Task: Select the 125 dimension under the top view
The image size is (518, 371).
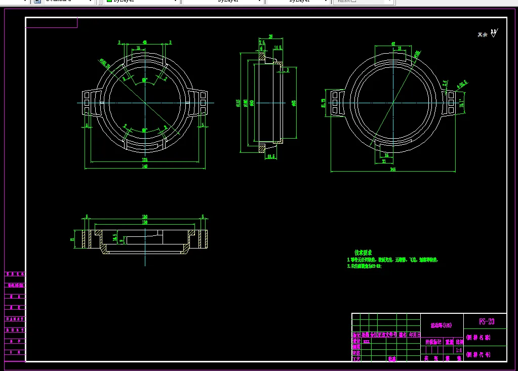Action: [145, 160]
